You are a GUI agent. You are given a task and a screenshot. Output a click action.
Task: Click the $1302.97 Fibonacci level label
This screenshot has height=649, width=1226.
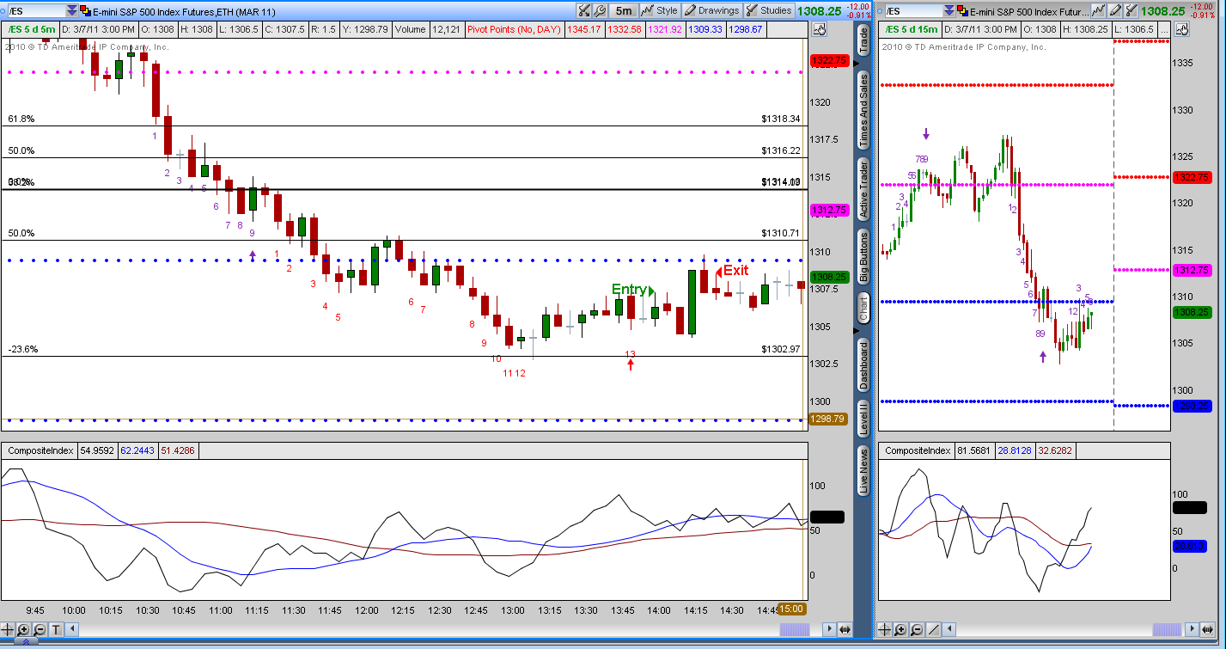(x=780, y=349)
